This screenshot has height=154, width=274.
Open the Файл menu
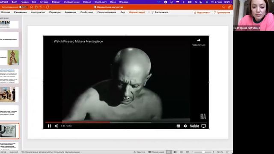(14, 2)
